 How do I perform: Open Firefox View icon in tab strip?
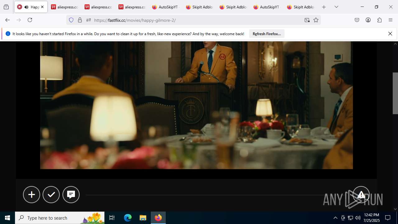pyautogui.click(x=6, y=7)
